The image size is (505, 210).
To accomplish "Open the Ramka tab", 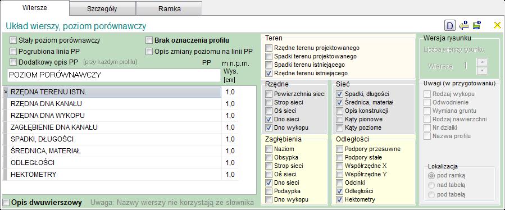I will click(170, 8).
